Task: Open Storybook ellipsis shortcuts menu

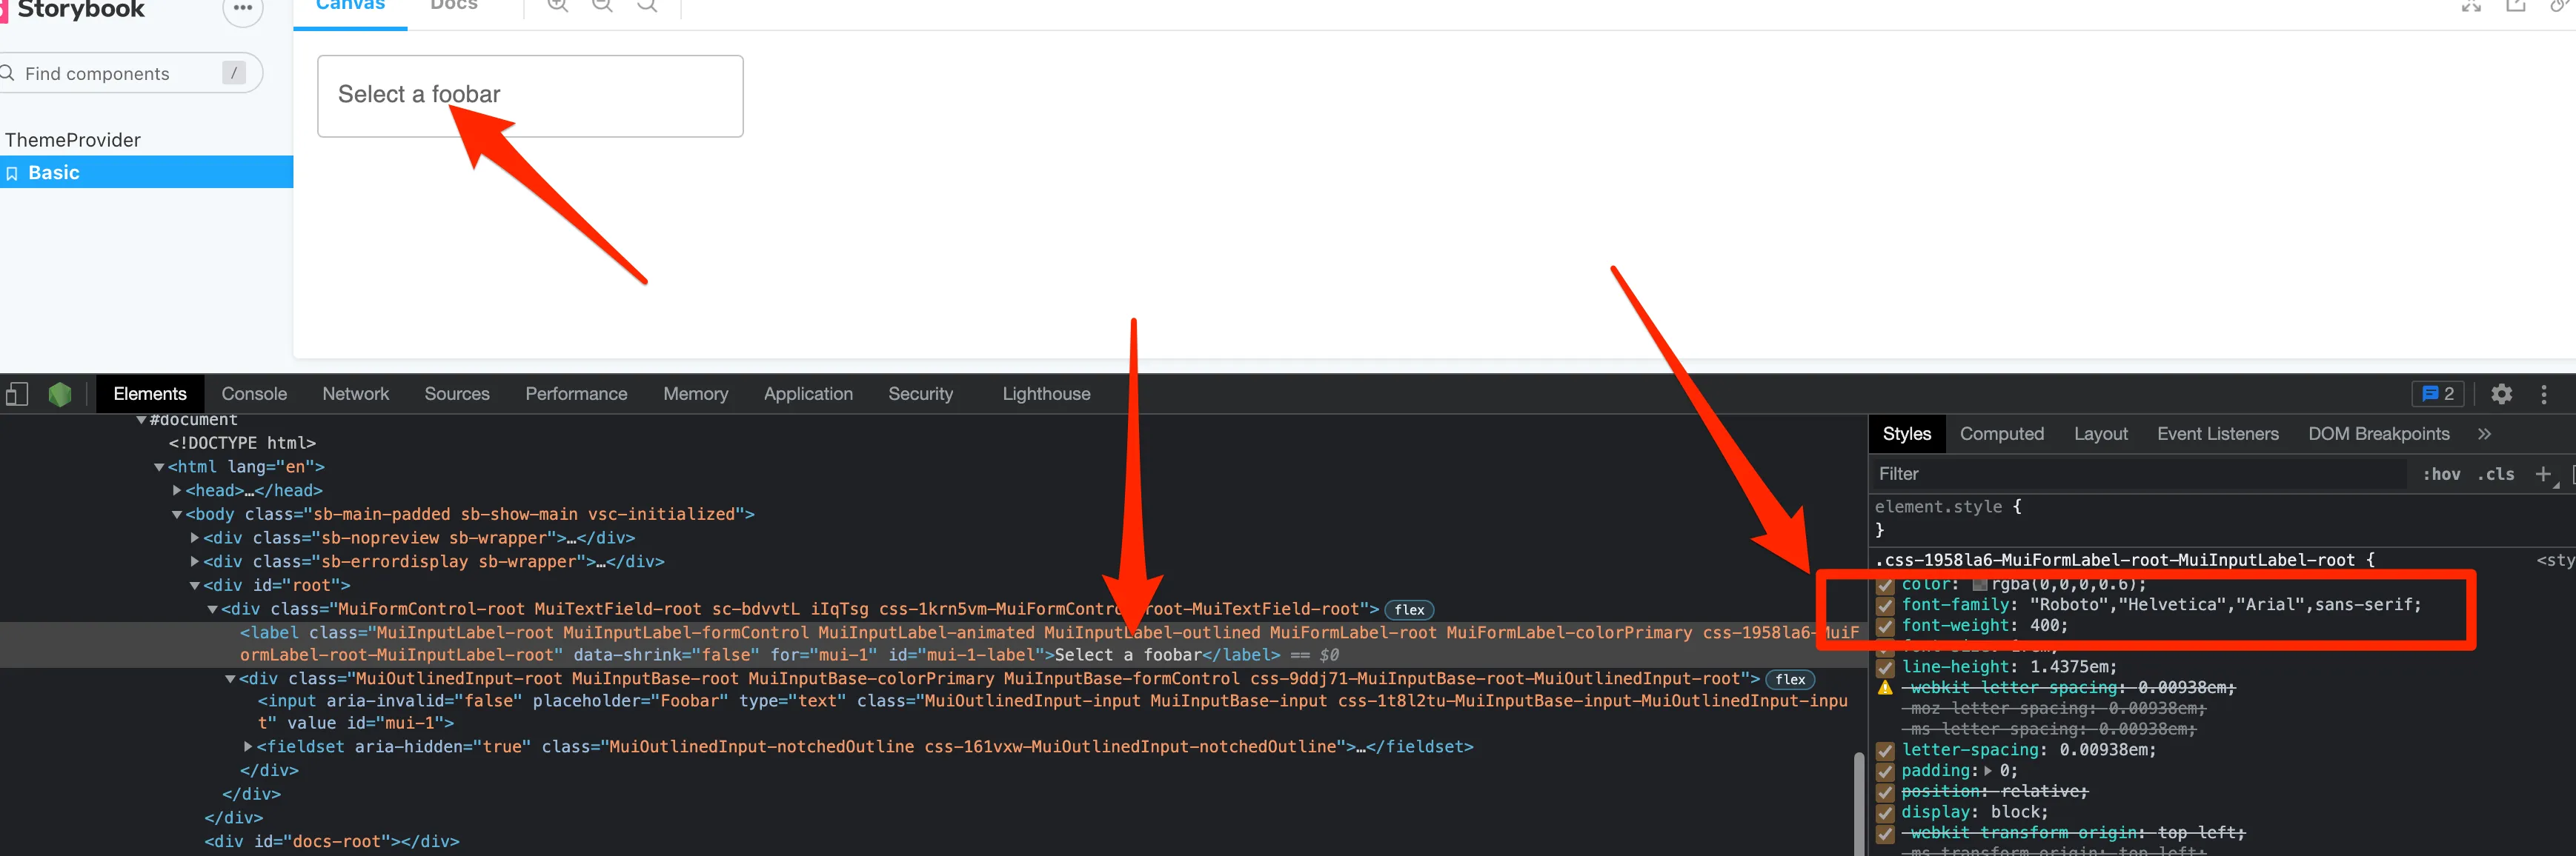Action: [x=242, y=8]
